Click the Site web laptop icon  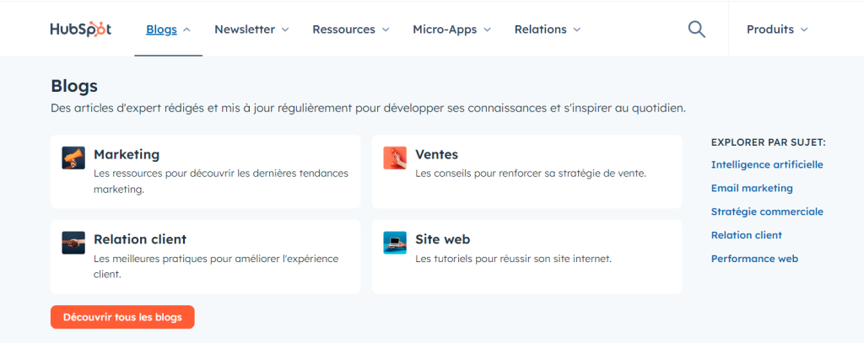(x=395, y=243)
